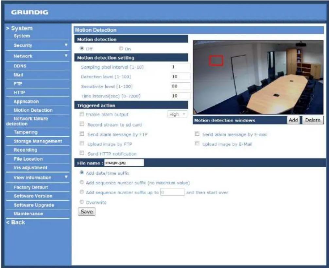Screen dimensions: 329x268
Task: Expand the Network menu arrow
Action: point(66,56)
